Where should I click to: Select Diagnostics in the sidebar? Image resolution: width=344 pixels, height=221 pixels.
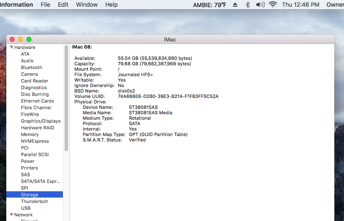tap(34, 87)
